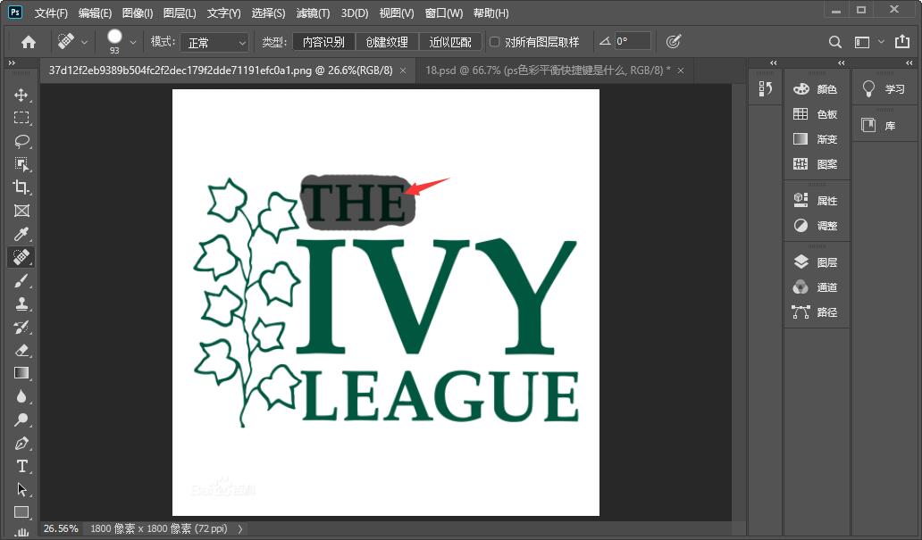922x540 pixels.
Task: Open the 通道 panel
Action: 817,287
